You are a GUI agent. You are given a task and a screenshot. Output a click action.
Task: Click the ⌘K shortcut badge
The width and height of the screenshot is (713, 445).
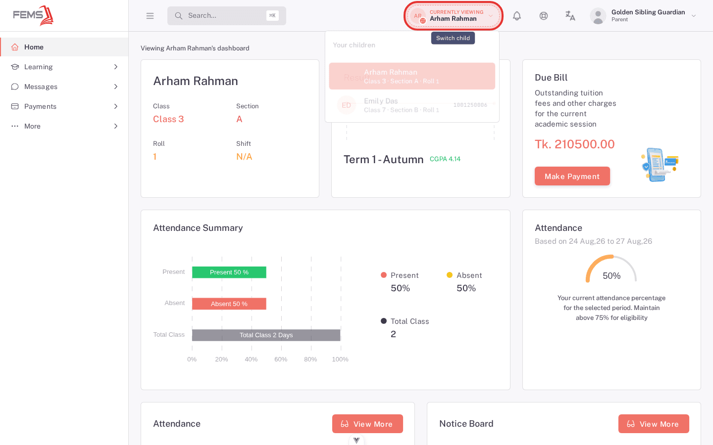tap(272, 16)
